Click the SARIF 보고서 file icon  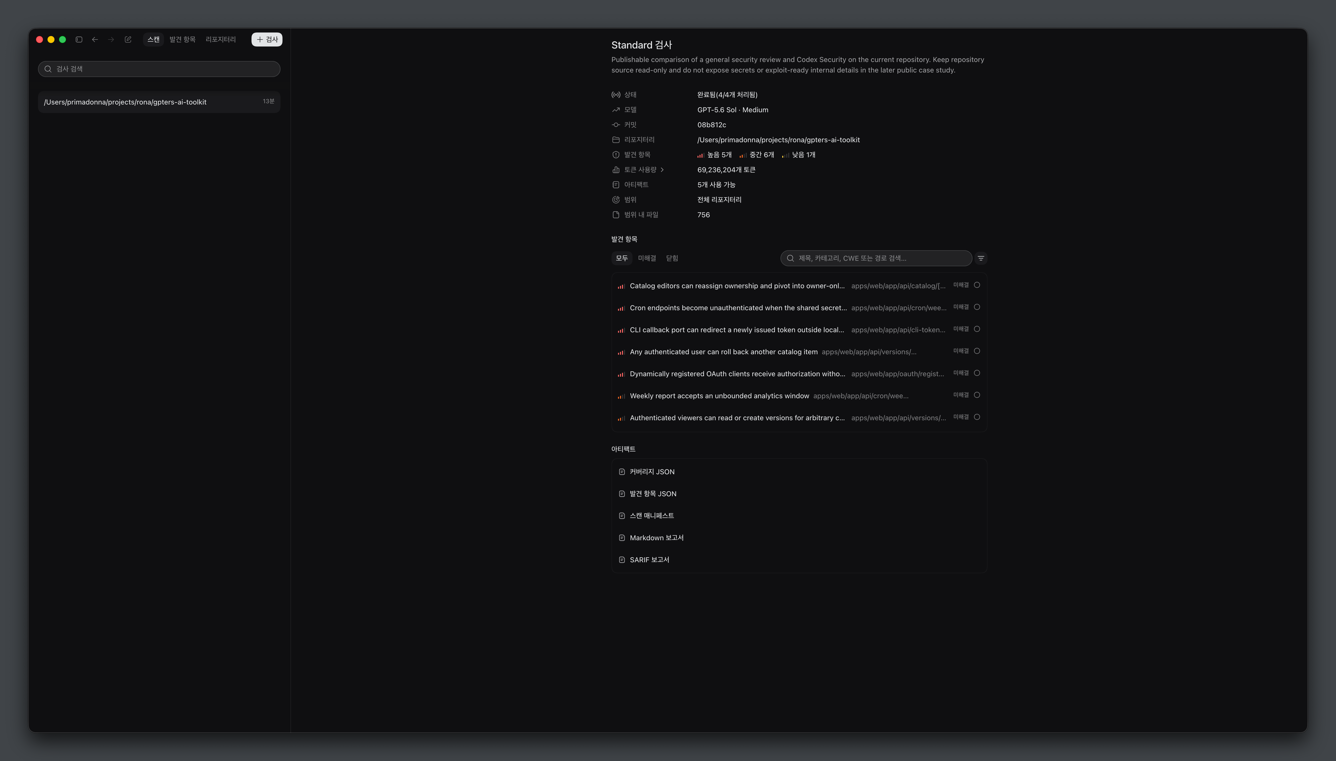(x=622, y=560)
